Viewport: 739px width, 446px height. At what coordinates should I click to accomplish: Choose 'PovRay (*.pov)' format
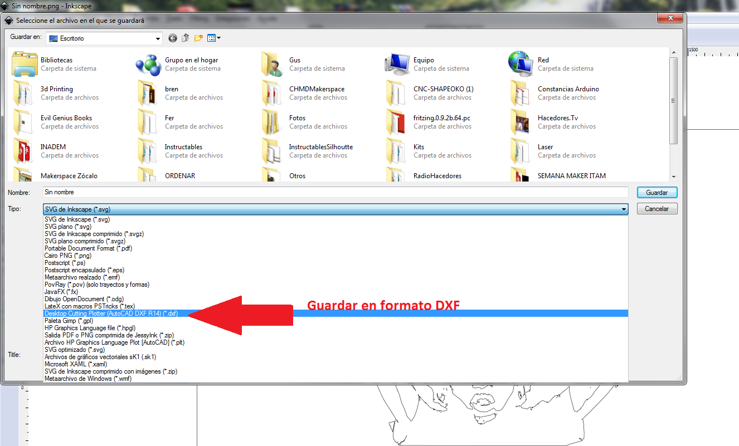336,285
